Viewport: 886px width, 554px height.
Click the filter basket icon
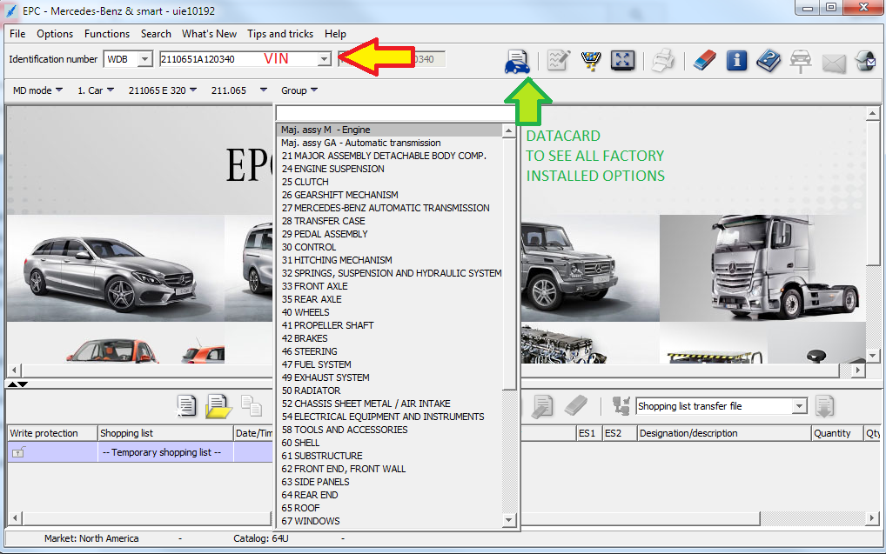[591, 61]
